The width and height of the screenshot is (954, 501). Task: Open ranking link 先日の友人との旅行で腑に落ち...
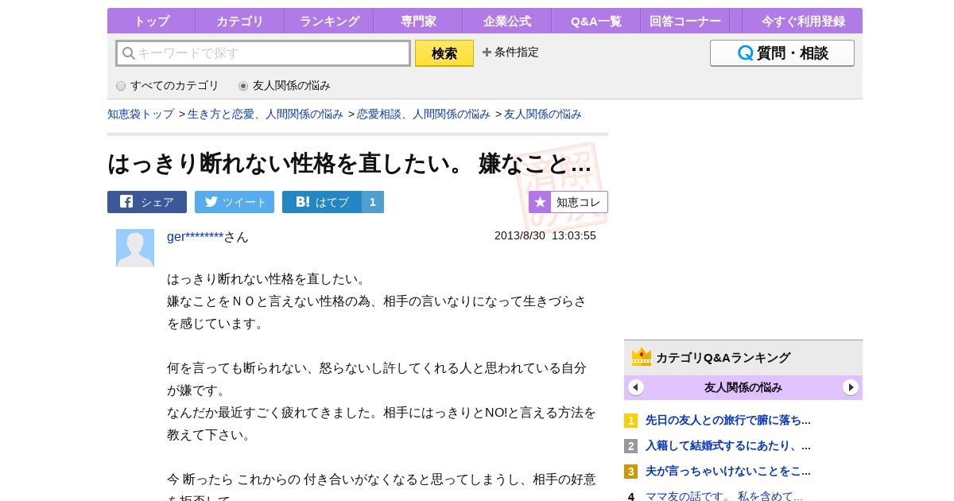pyautogui.click(x=728, y=420)
